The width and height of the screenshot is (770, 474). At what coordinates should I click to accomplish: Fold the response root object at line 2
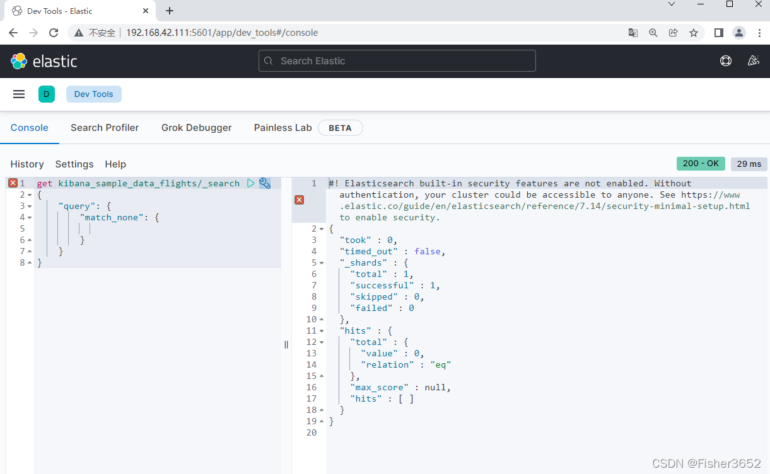[322, 229]
